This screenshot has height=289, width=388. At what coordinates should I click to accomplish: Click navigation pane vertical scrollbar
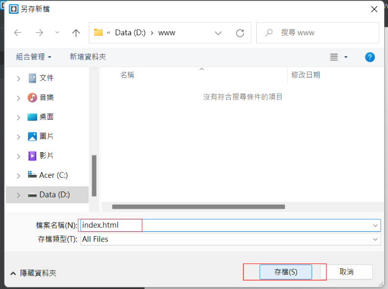coord(94,175)
